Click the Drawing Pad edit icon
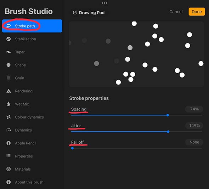 [x=75, y=12]
